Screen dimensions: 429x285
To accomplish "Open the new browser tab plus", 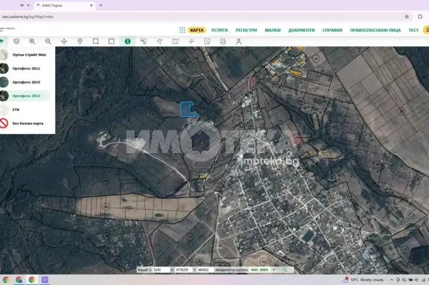I will click(101, 5).
